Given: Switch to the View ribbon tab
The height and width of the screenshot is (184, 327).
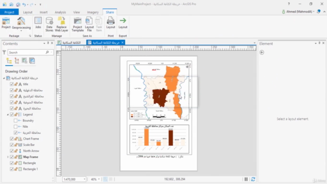Looking at the screenshot, I should coord(77,12).
